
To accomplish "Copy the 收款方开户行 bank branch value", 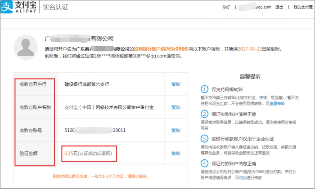I will (175, 84).
